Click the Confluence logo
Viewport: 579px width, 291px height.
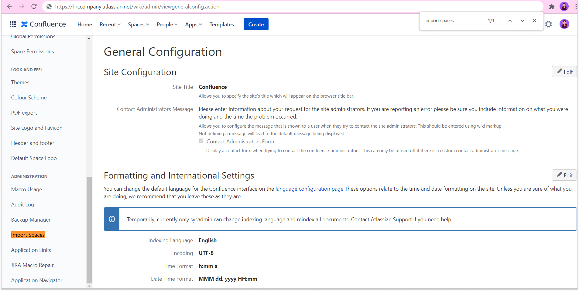pyautogui.click(x=43, y=24)
